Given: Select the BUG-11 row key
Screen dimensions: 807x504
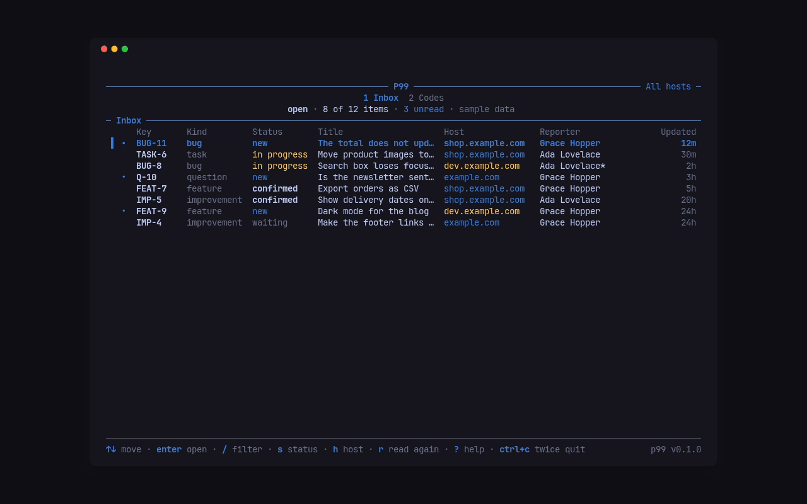Looking at the screenshot, I should coord(151,143).
